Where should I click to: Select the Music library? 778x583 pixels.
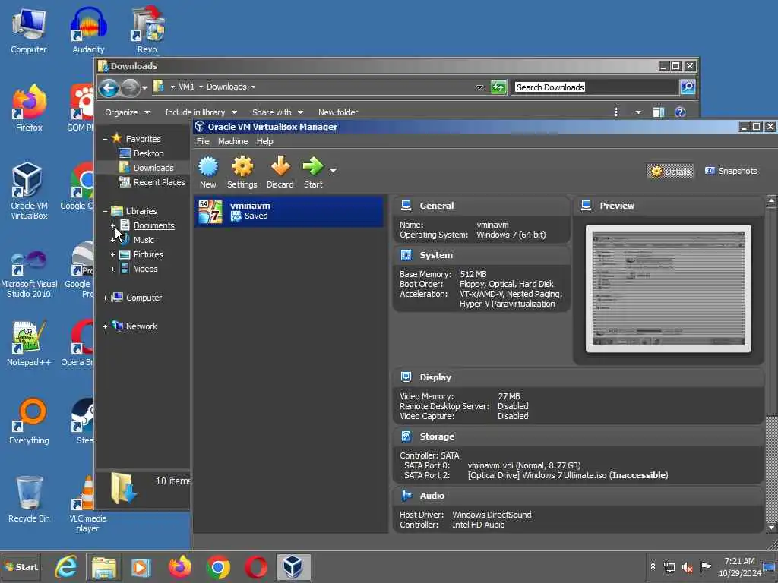(144, 240)
